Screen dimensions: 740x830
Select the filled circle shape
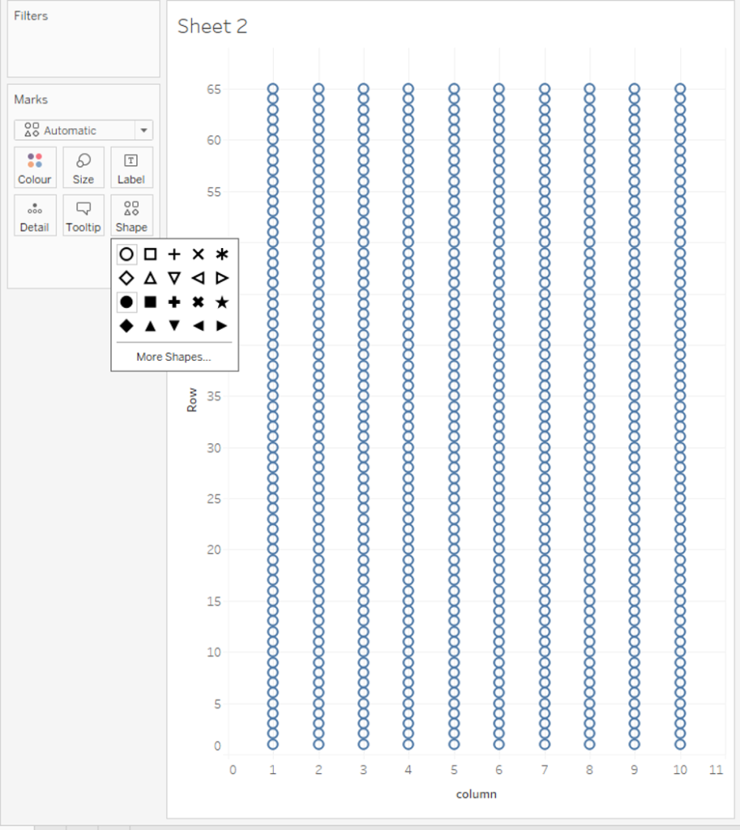[x=126, y=302]
